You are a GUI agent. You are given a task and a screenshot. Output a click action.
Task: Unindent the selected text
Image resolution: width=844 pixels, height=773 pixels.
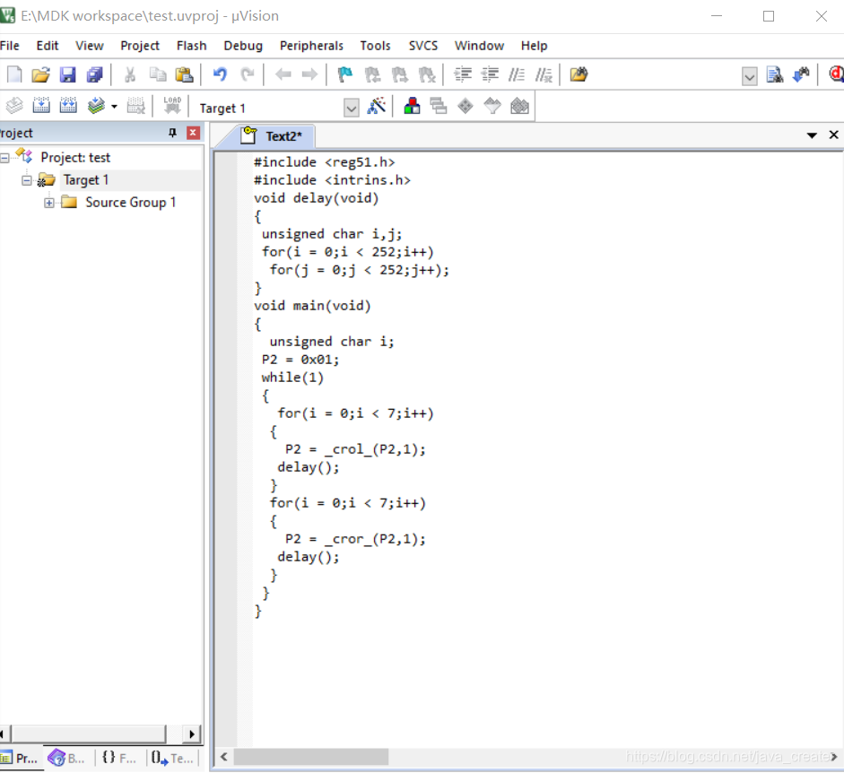490,74
